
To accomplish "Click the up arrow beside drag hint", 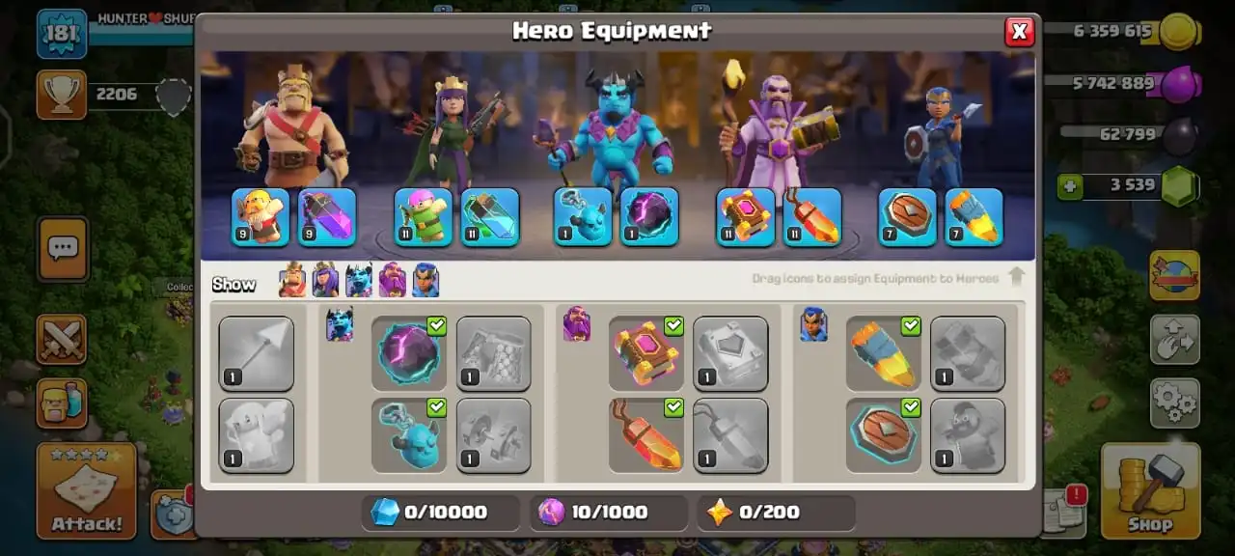I will 1016,277.
